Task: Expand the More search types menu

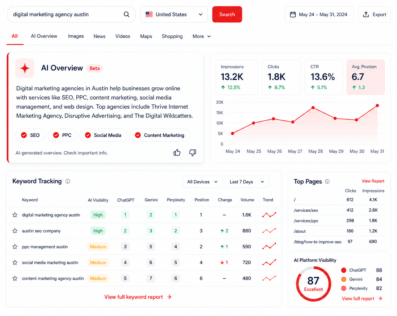Action: tap(202, 36)
